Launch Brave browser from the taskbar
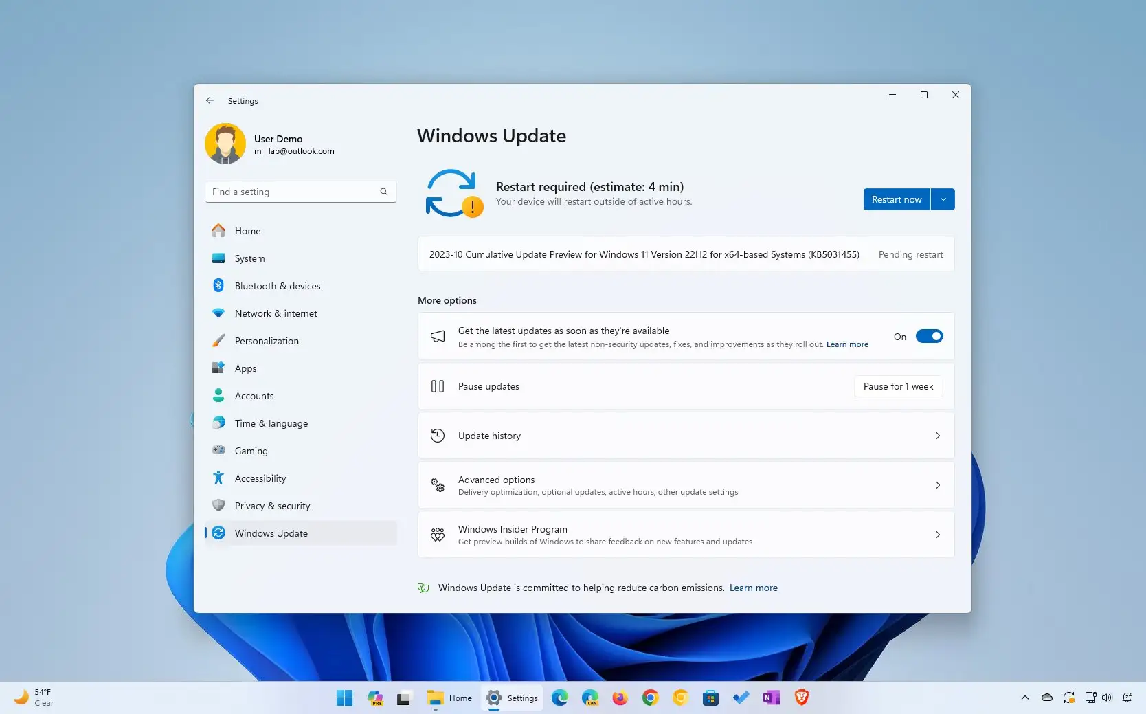The image size is (1146, 714). tap(801, 698)
